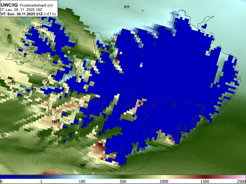
Task: Click the 547 value off the south coast
Action: tap(83, 165)
